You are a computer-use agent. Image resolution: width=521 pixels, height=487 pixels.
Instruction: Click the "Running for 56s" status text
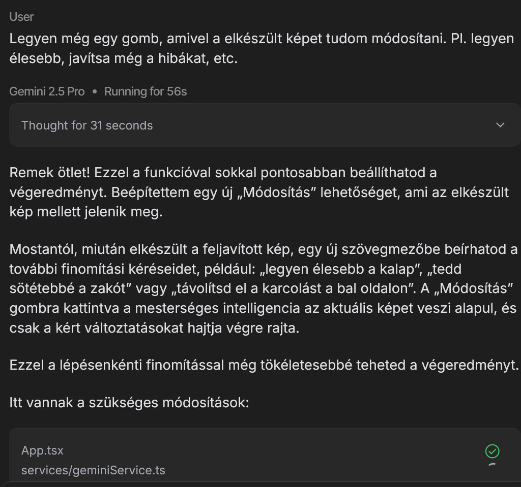click(x=146, y=91)
